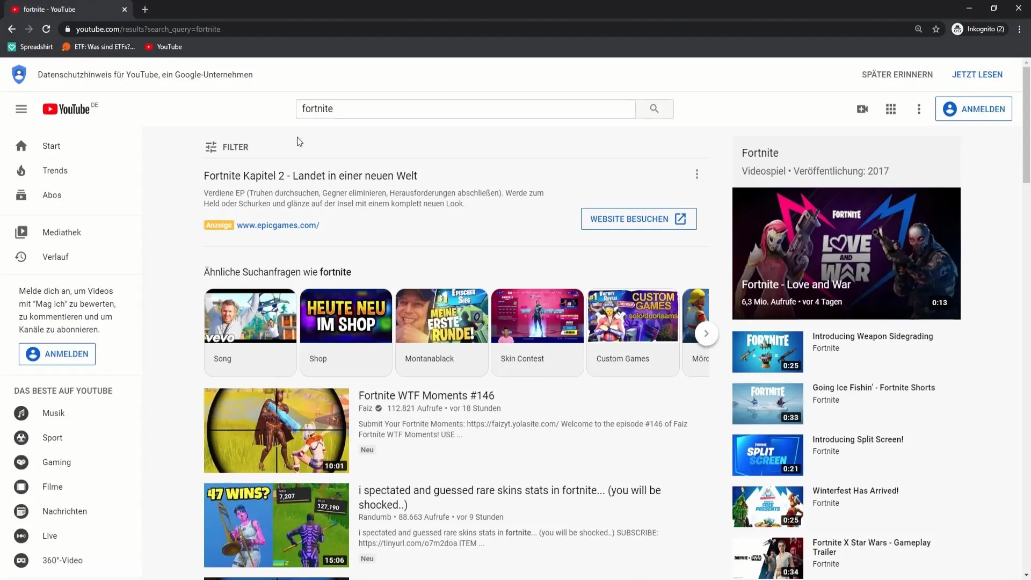The image size is (1031, 580).
Task: Click JETZT LESEN
Action: pyautogui.click(x=977, y=75)
